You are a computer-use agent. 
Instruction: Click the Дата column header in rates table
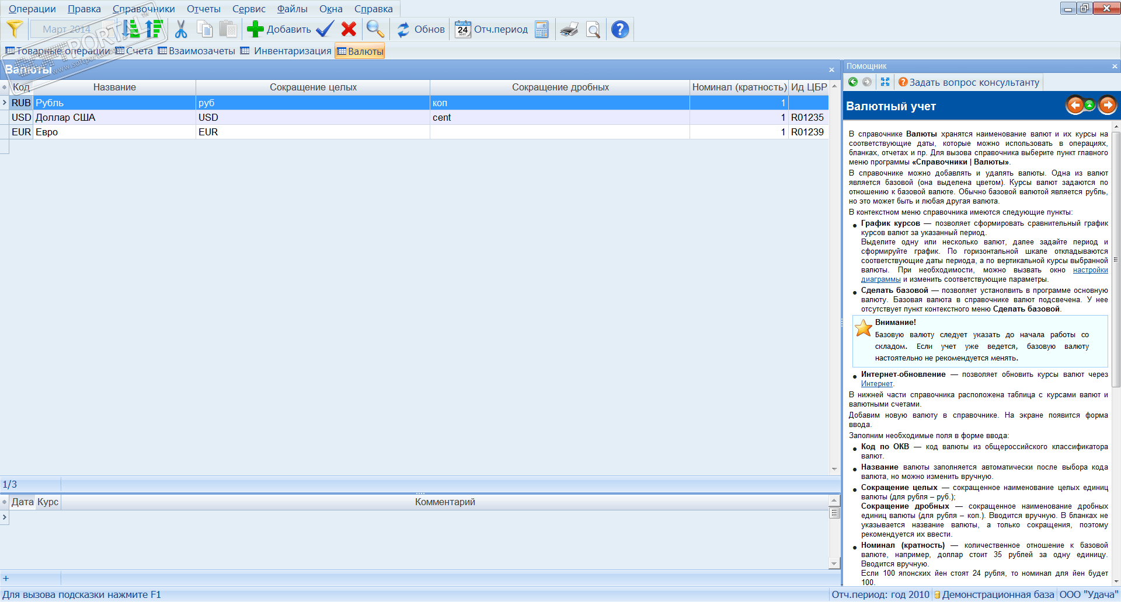23,502
